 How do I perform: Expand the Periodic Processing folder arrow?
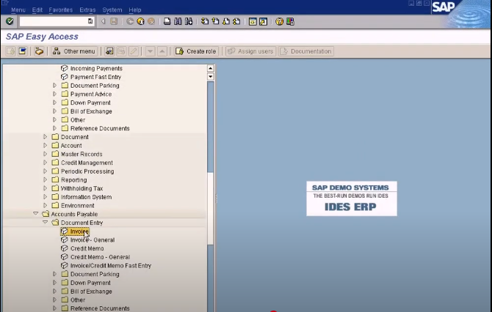(x=46, y=171)
